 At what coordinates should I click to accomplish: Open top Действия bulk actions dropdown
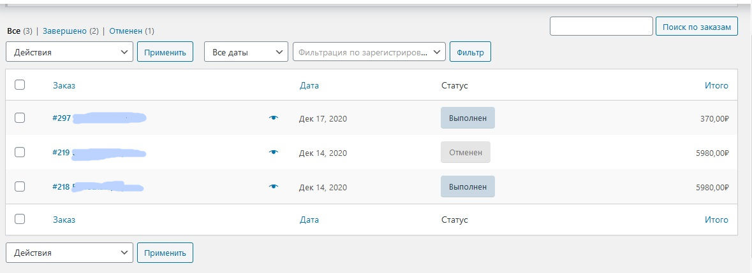tap(70, 52)
